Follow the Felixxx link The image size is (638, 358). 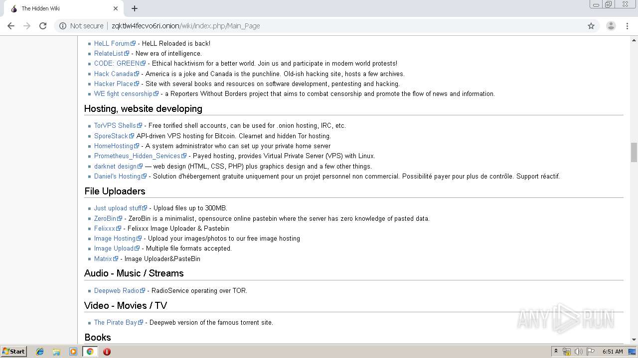(x=105, y=228)
